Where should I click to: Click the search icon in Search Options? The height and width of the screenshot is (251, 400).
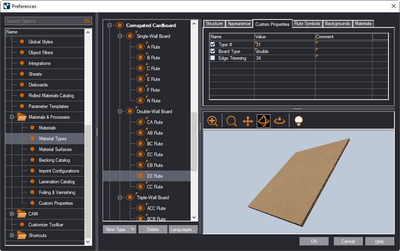(87, 21)
